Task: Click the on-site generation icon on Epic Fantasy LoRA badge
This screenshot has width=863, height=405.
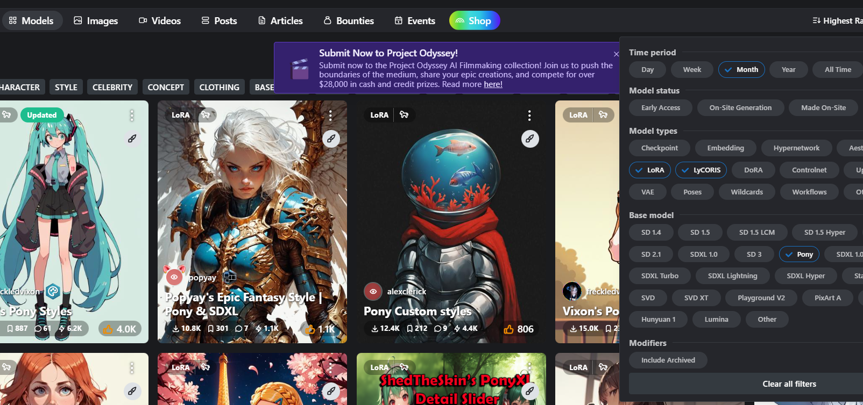Action: click(206, 114)
